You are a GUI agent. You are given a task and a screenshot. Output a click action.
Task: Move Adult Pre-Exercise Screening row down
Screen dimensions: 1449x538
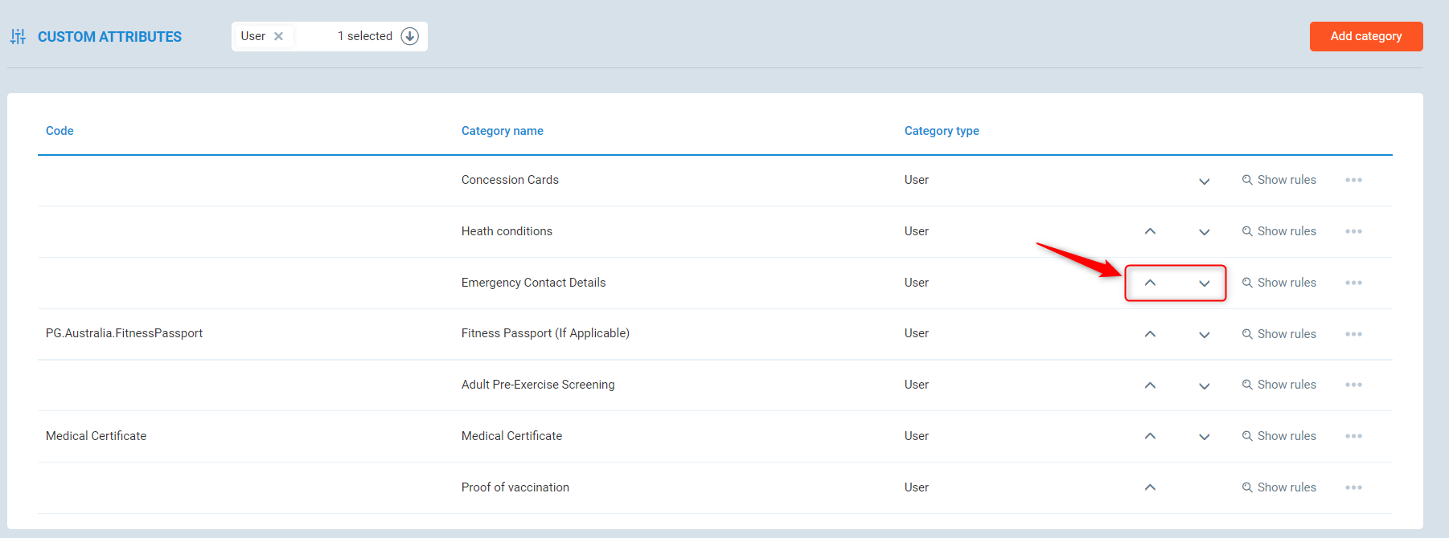pos(1204,385)
